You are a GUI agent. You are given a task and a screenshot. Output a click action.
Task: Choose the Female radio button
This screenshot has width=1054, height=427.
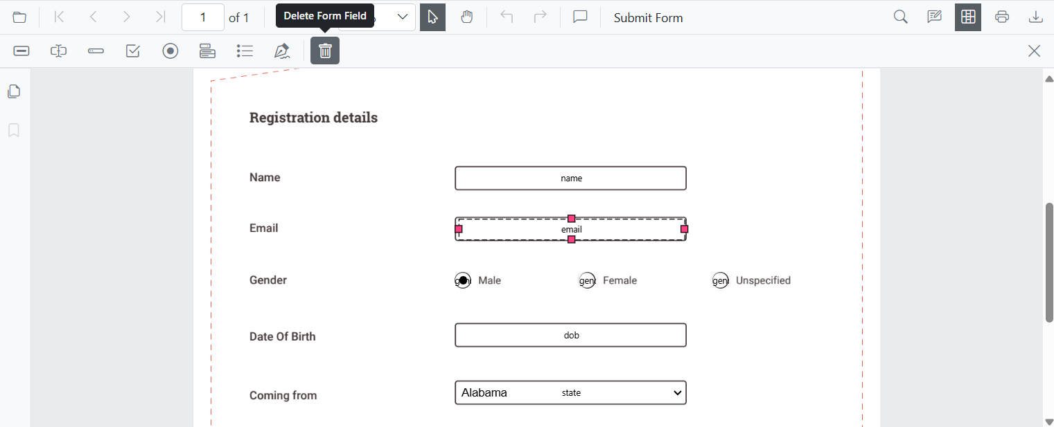(587, 280)
